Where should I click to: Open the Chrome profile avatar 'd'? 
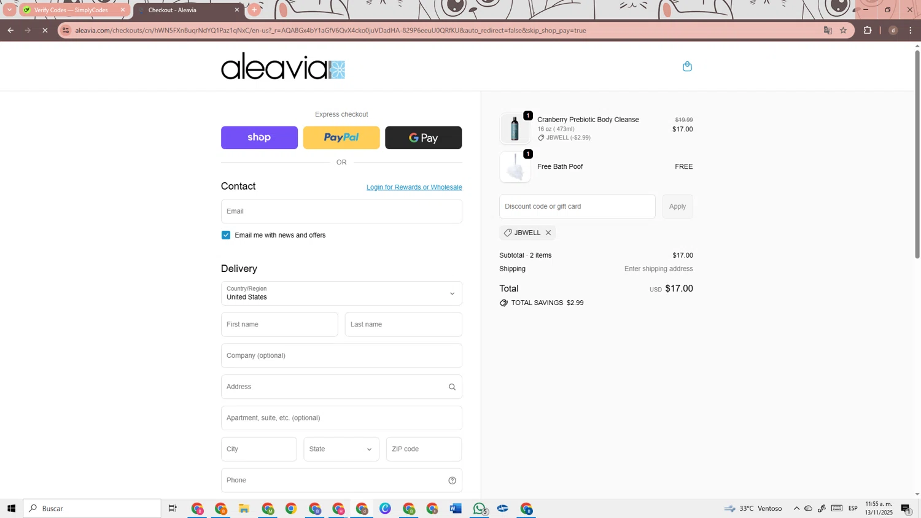893,30
